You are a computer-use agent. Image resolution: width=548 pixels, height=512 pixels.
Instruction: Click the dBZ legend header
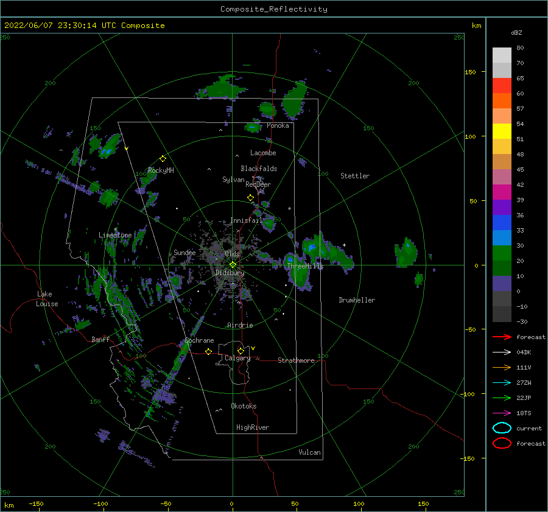516,33
